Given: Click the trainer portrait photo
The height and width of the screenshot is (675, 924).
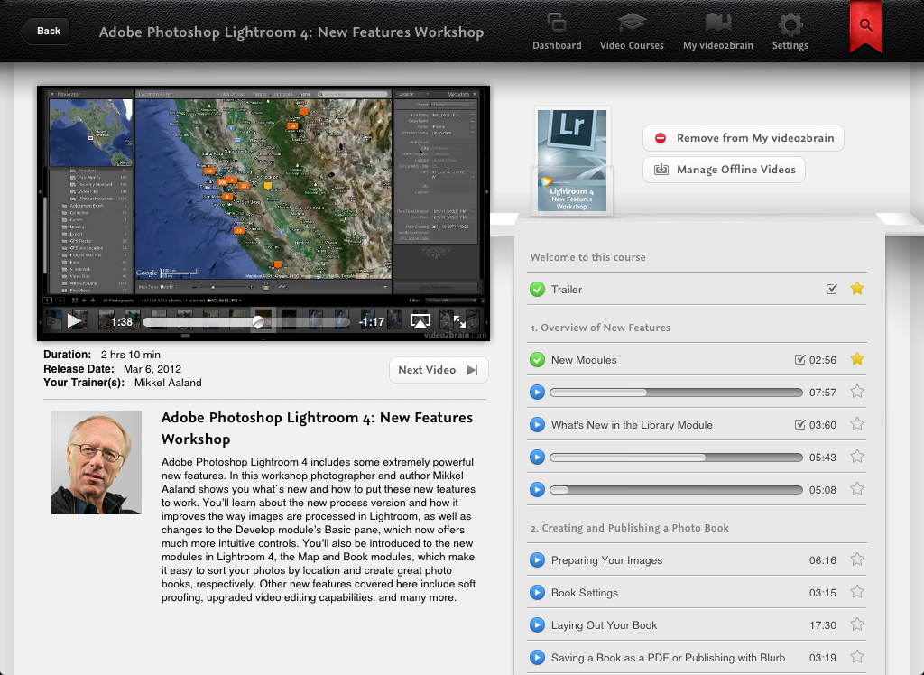Looking at the screenshot, I should coord(96,462).
